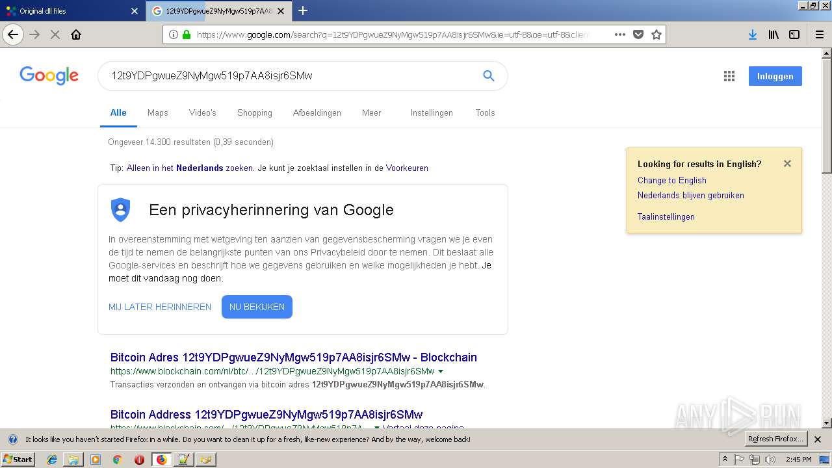
Task: Switch to Video's results
Action: point(203,112)
